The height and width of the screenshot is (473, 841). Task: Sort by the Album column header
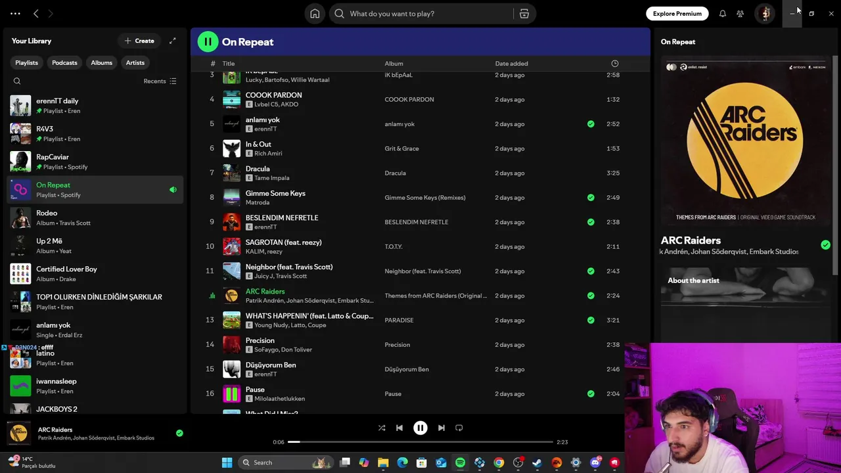(x=394, y=64)
